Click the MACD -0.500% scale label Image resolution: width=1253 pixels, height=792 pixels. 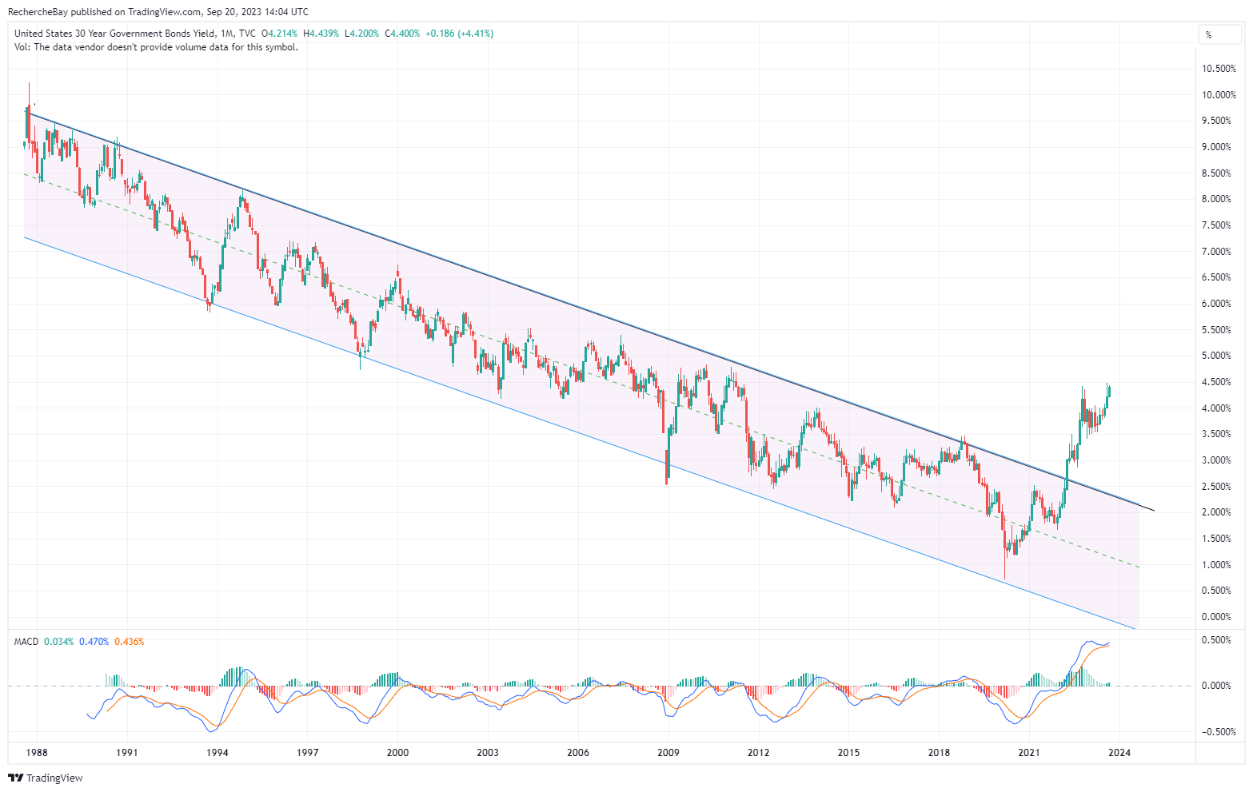click(x=1219, y=732)
